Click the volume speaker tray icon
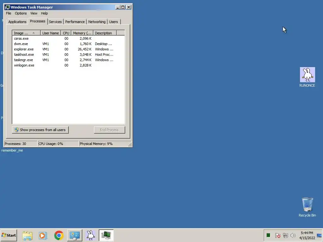 (293, 235)
